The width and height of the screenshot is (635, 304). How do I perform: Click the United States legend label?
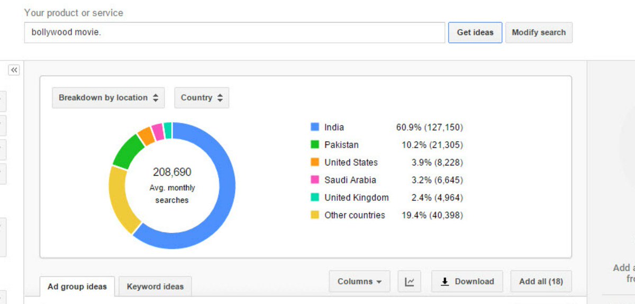click(351, 162)
